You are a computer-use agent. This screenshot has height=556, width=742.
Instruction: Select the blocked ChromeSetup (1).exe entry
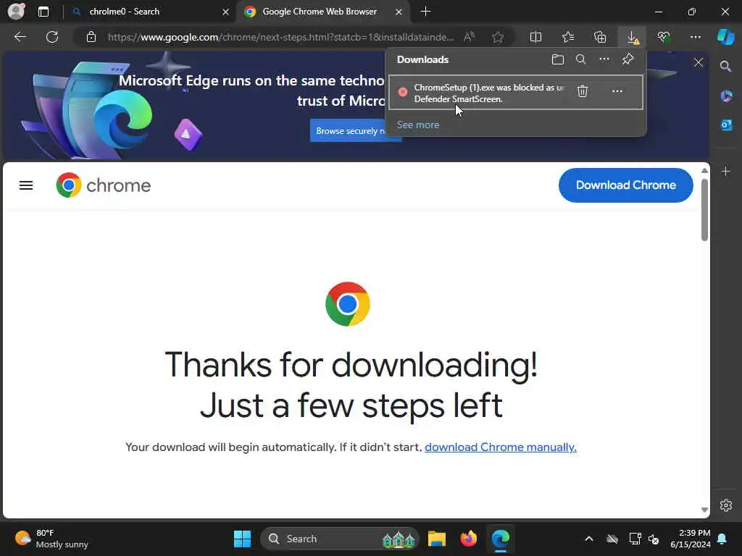pos(515,92)
